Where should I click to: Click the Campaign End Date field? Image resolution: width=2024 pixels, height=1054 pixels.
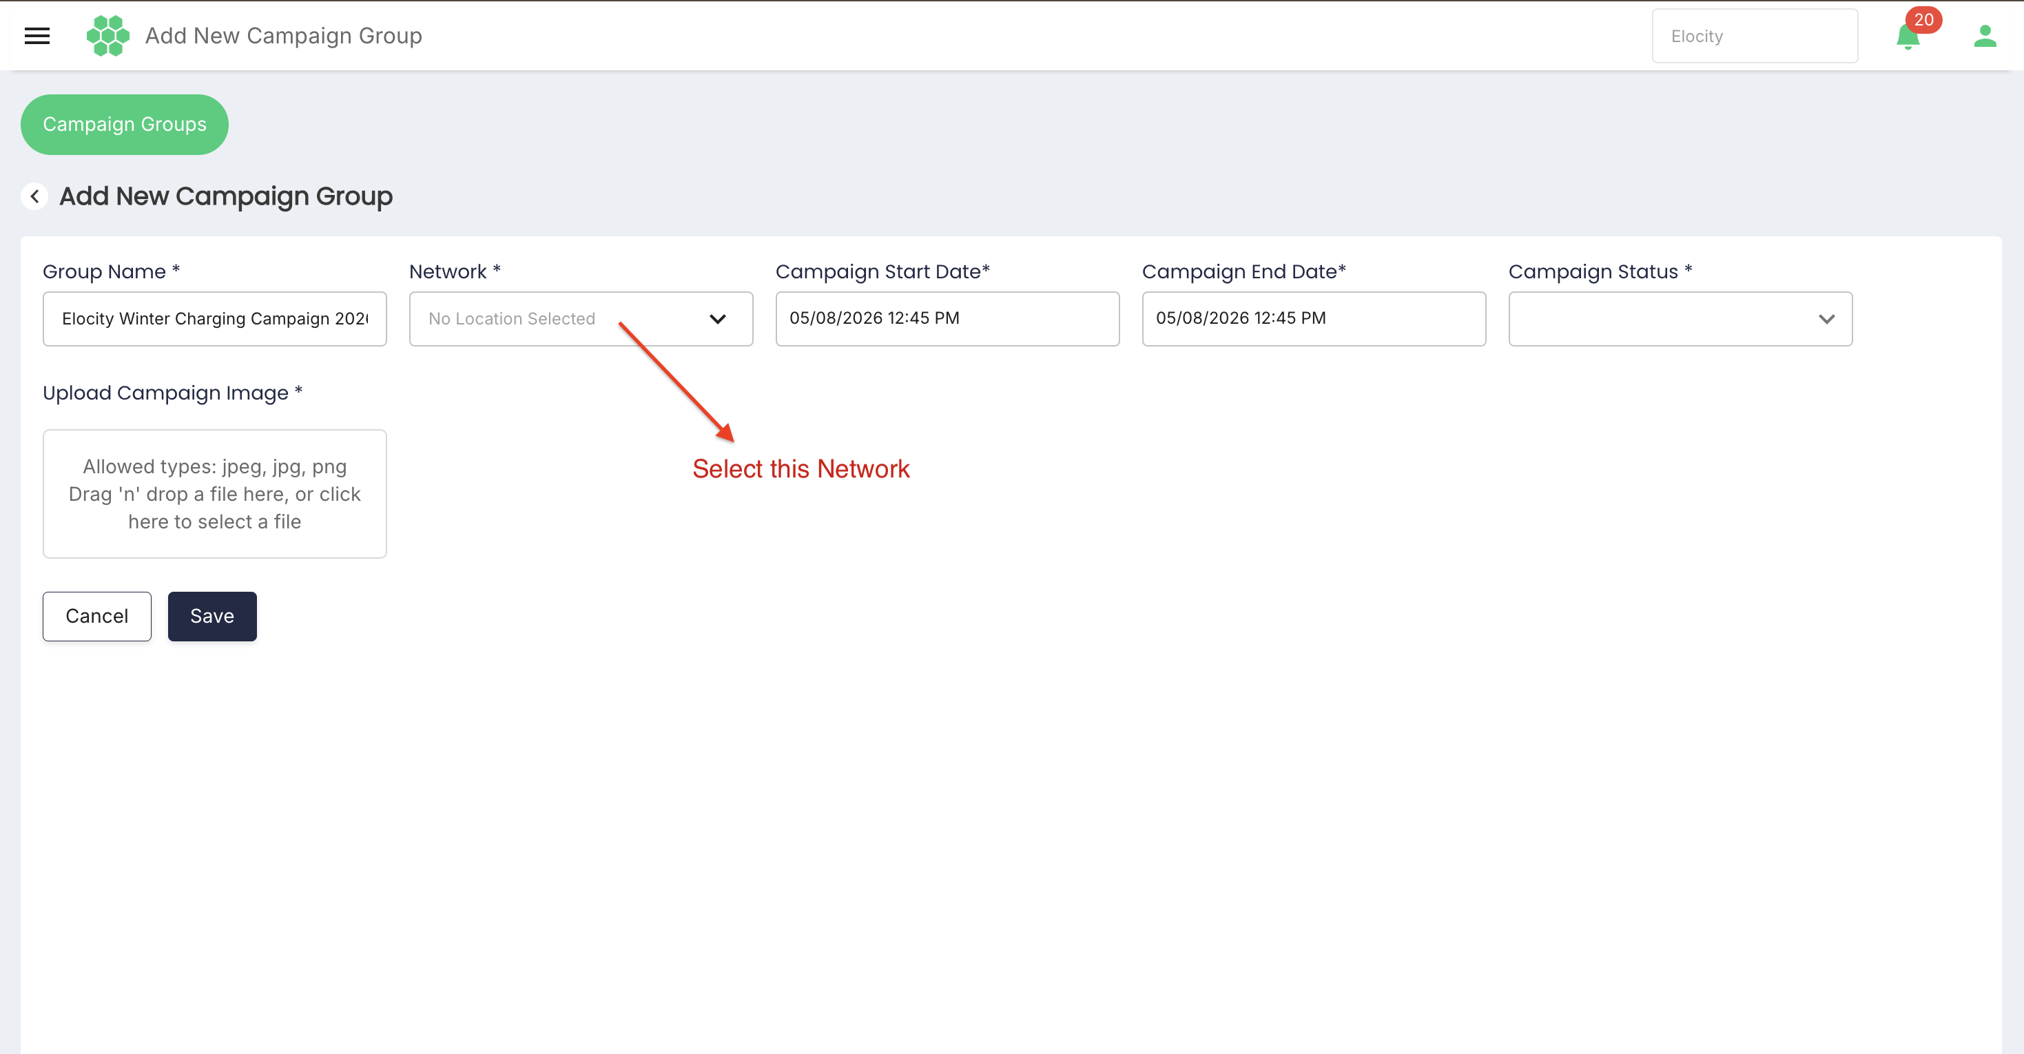pos(1314,318)
